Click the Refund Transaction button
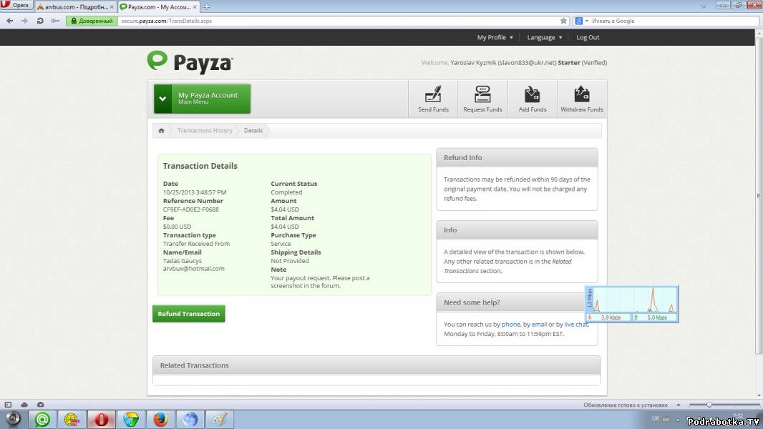 pos(188,314)
